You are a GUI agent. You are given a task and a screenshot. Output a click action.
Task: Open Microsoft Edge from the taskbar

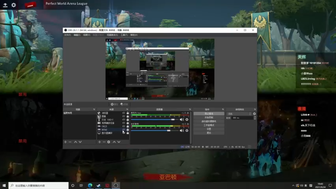(90, 186)
